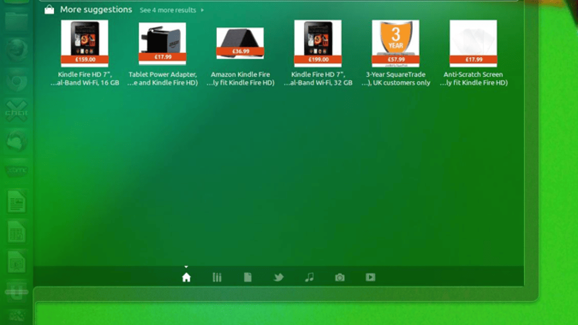Open XChat from the launcher
The image size is (578, 325).
tap(16, 111)
